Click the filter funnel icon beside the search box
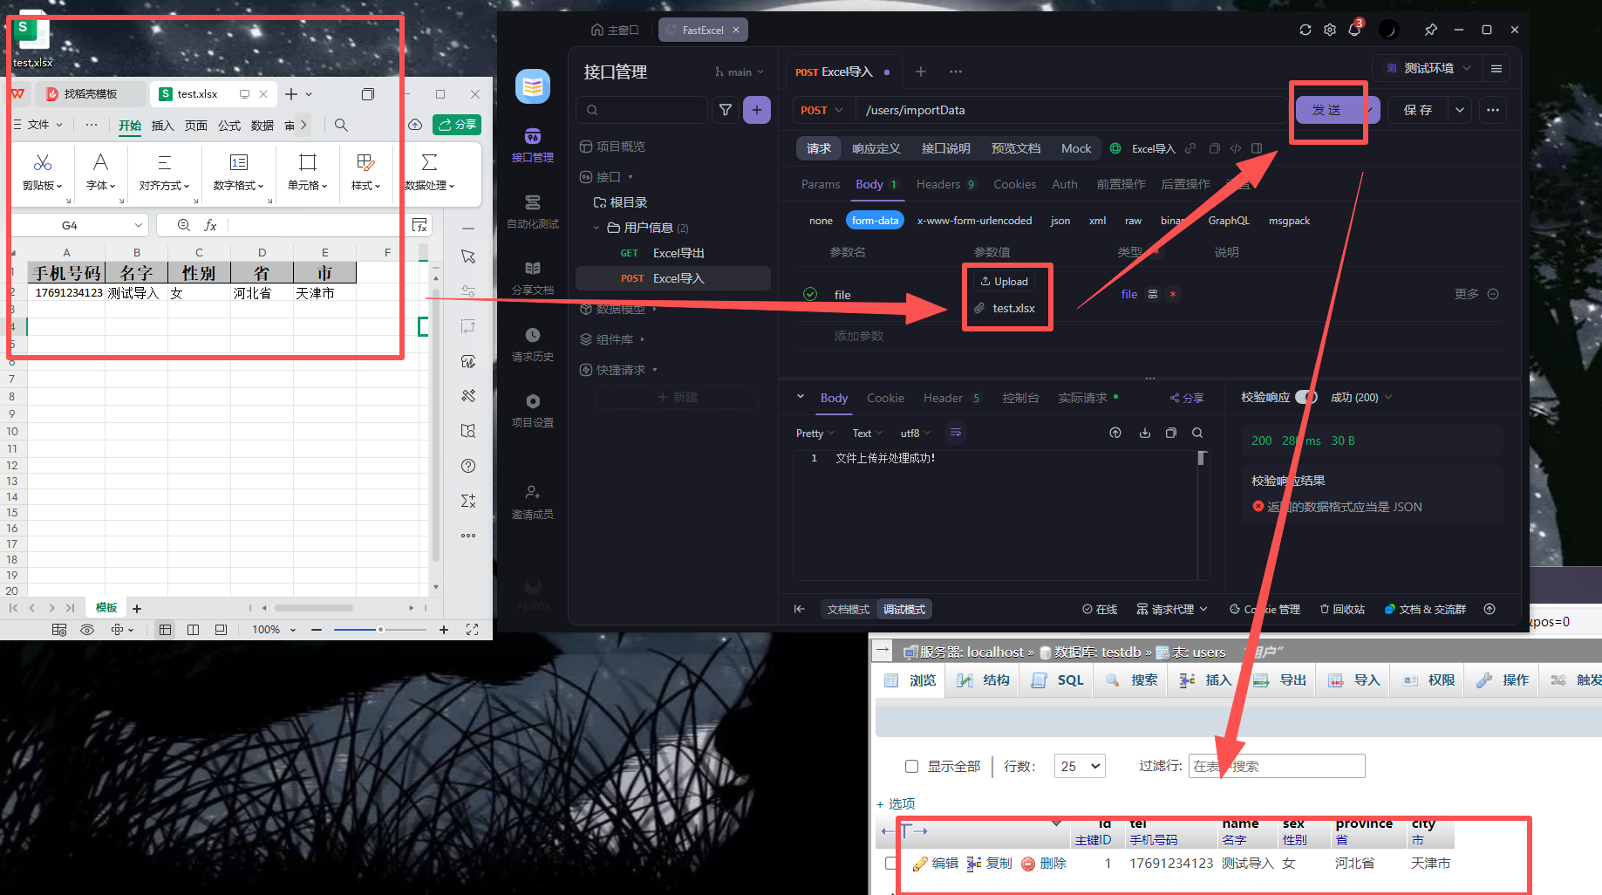The width and height of the screenshot is (1602, 895). pos(725,110)
